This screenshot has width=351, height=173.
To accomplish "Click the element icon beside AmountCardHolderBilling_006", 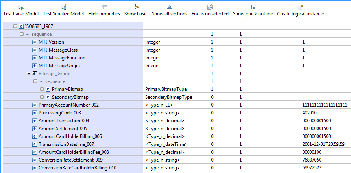I will pos(35,136).
